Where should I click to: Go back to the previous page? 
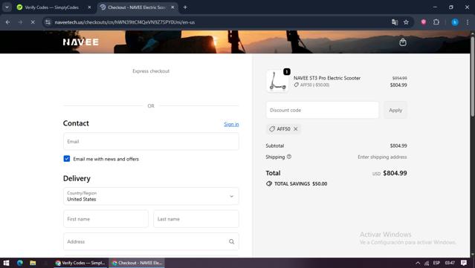pyautogui.click(x=8, y=22)
